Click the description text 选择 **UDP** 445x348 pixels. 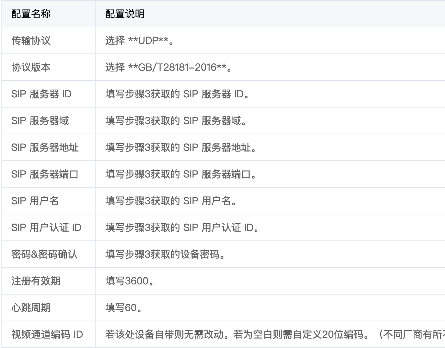(140, 41)
